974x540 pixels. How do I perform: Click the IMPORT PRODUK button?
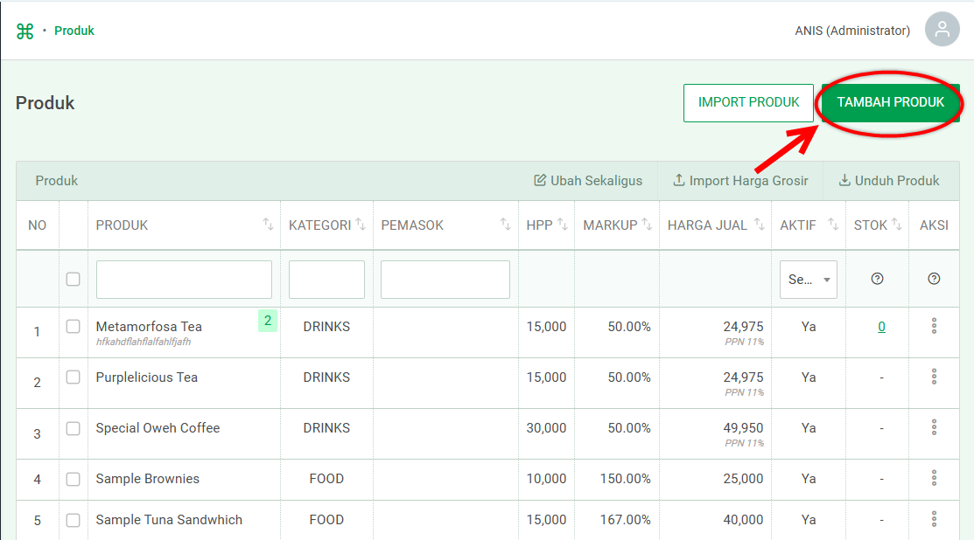748,102
